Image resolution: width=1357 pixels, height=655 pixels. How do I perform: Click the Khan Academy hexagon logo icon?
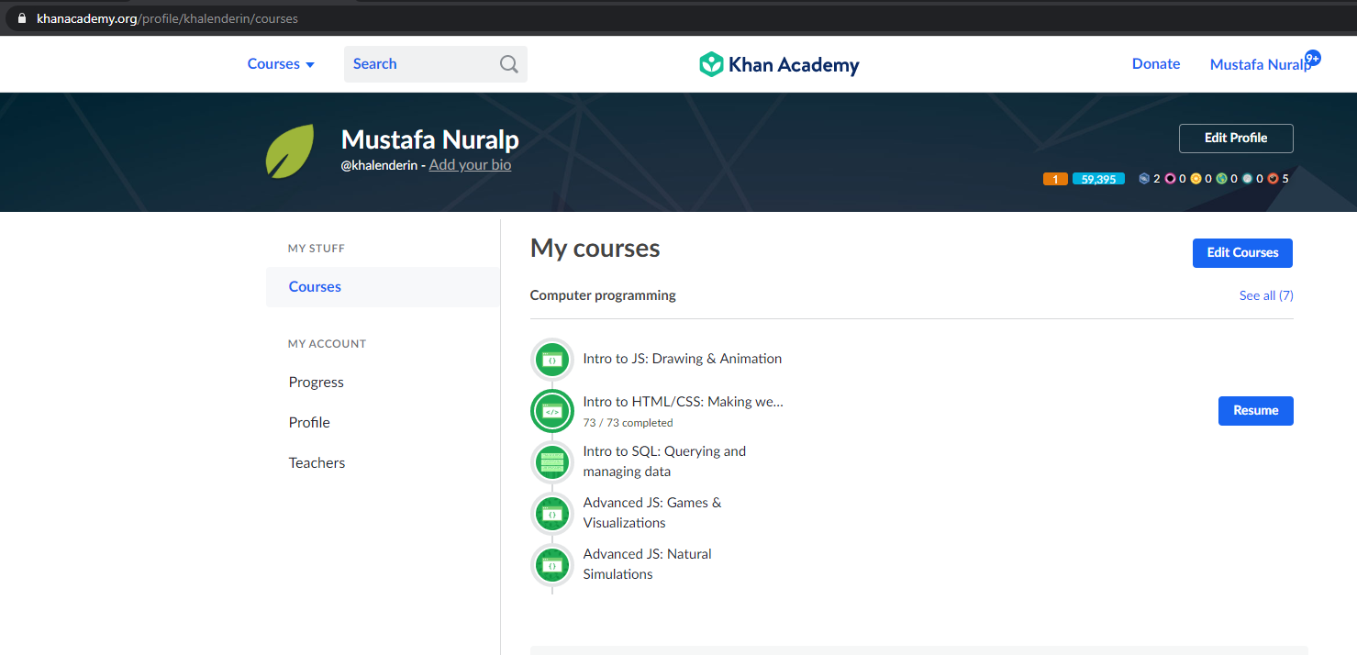pos(711,64)
